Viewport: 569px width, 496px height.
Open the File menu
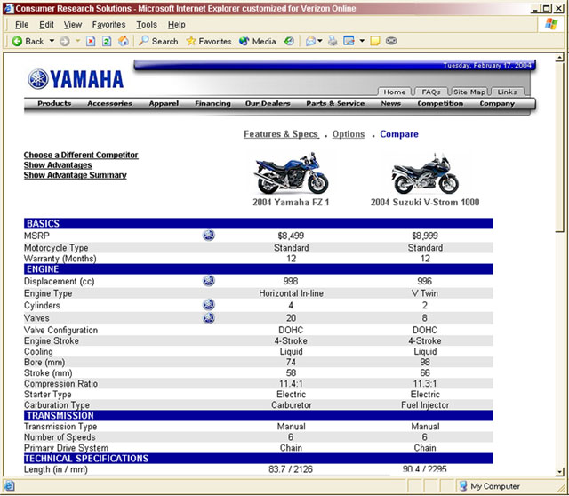21,25
